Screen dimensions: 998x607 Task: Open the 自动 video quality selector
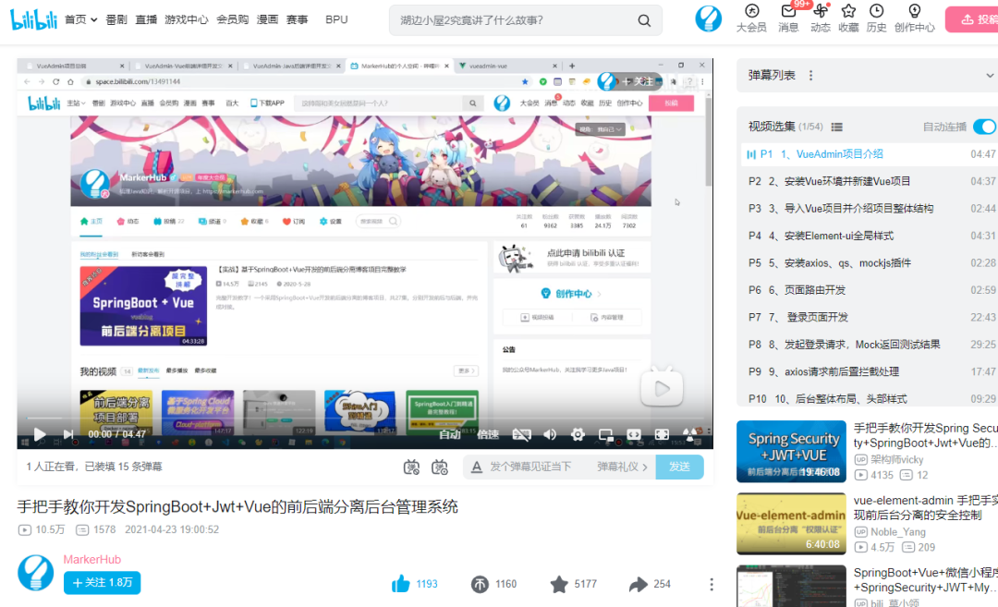(450, 434)
